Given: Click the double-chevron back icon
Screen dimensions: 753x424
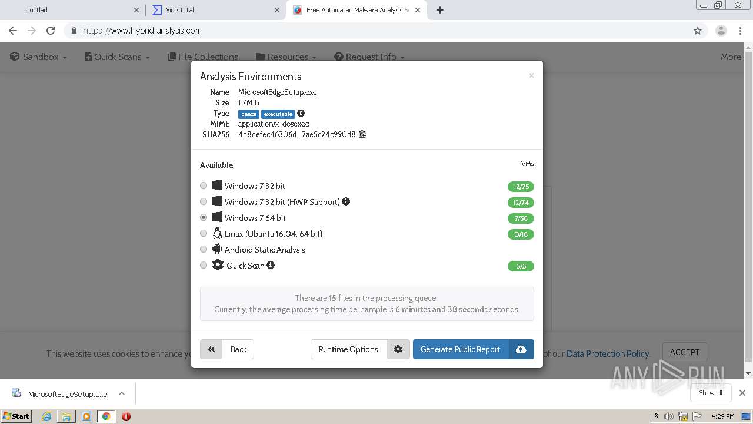Looking at the screenshot, I should pyautogui.click(x=211, y=349).
